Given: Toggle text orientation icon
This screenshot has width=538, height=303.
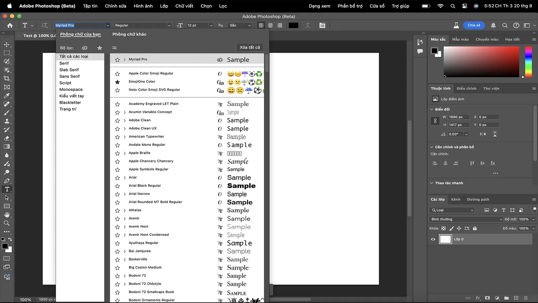Looking at the screenshot, I should [44, 25].
